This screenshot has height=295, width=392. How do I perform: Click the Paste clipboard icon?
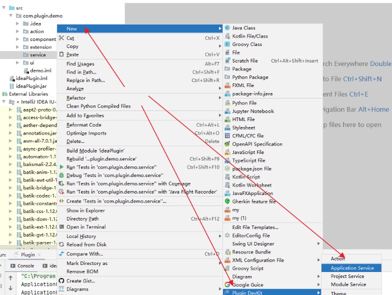[61, 54]
